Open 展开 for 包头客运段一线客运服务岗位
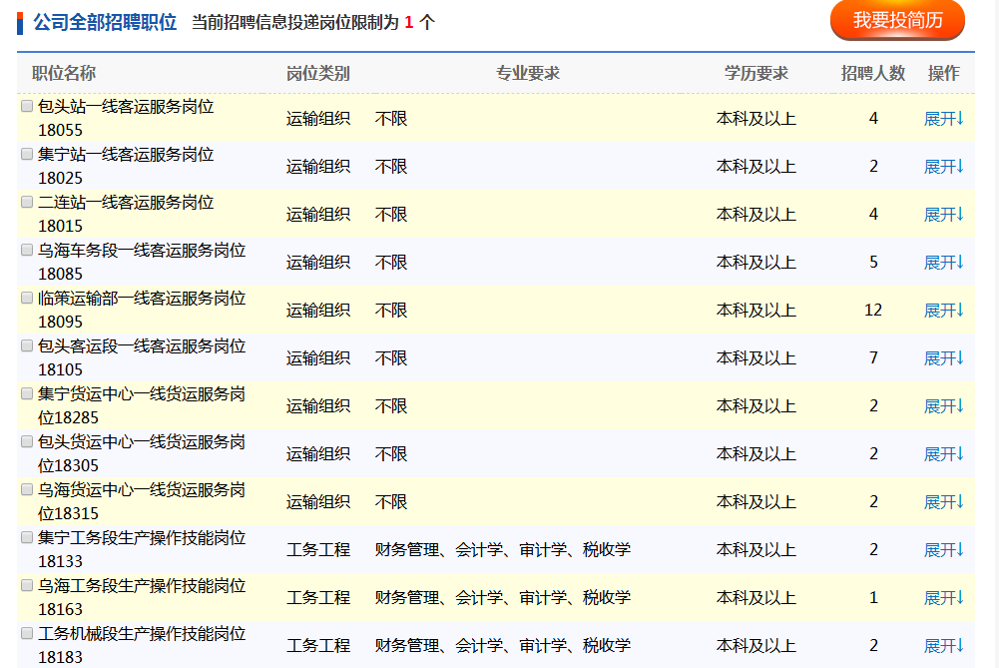 pos(943,358)
